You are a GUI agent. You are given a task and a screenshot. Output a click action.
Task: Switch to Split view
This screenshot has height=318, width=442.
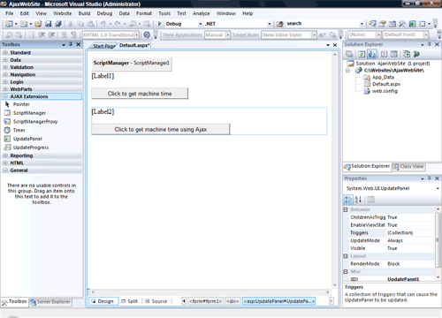click(129, 301)
